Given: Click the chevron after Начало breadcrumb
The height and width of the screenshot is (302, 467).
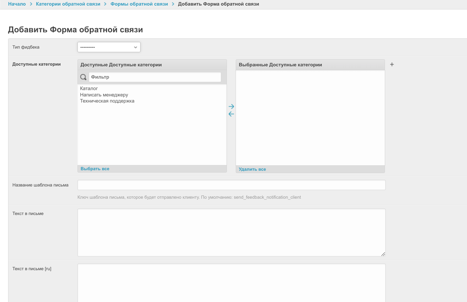Looking at the screenshot, I should click(31, 4).
